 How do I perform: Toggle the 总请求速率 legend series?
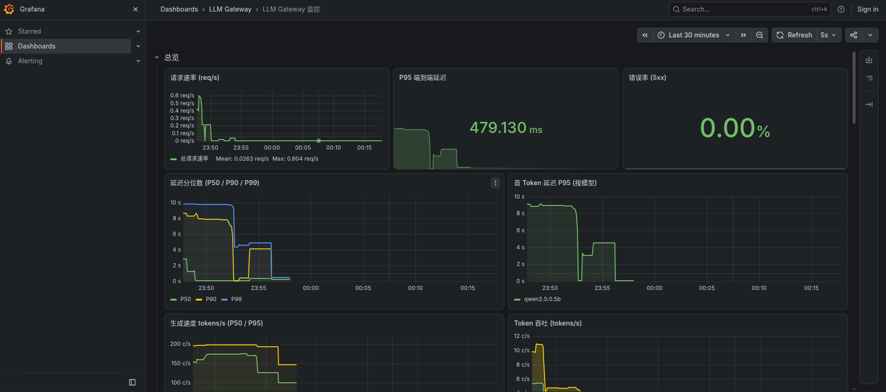coord(194,159)
